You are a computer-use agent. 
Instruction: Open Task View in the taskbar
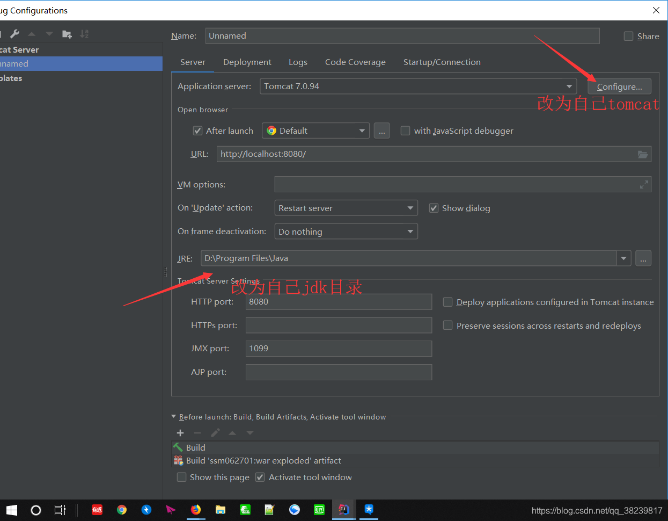tap(60, 510)
